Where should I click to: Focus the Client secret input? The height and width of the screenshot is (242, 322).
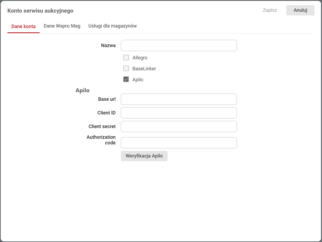click(179, 126)
